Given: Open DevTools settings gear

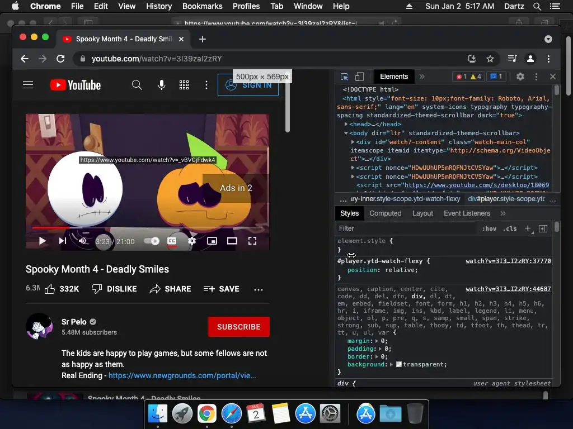Looking at the screenshot, I should [x=520, y=77].
